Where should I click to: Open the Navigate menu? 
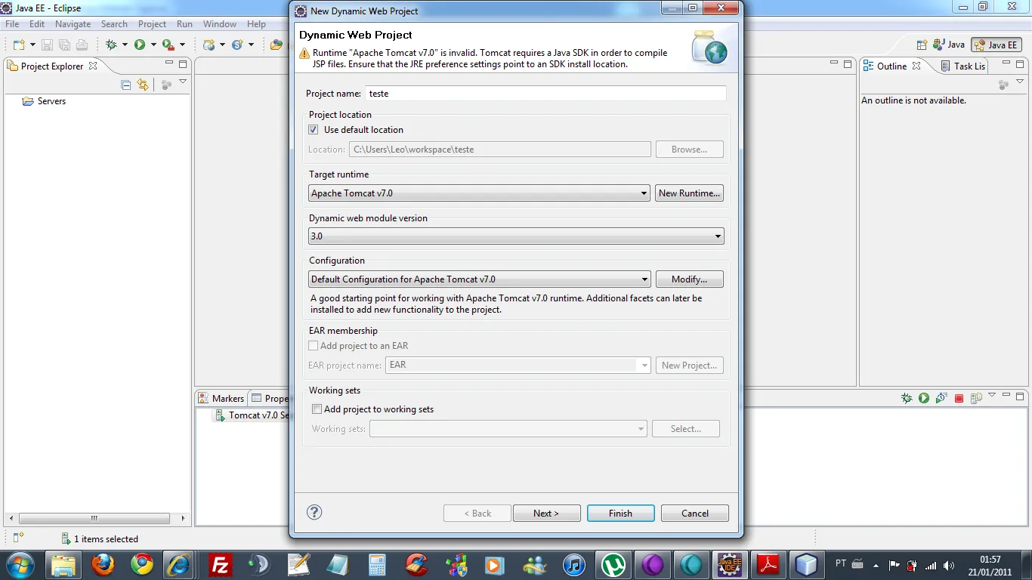point(73,24)
